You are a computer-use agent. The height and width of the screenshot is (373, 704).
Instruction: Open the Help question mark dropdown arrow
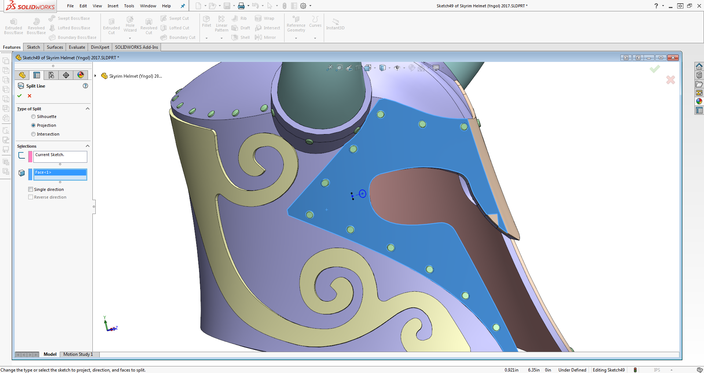(x=663, y=6)
